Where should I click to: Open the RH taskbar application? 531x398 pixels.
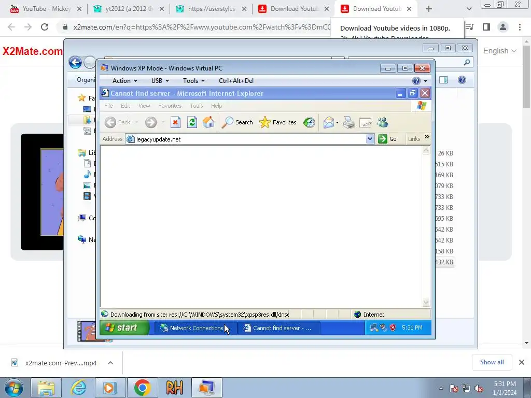pos(174,388)
